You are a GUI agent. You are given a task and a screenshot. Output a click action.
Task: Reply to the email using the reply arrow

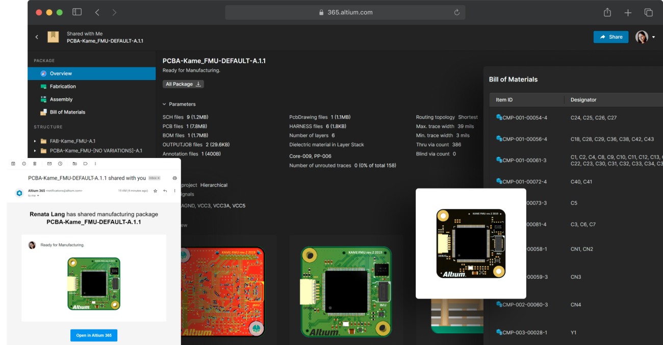coord(164,191)
